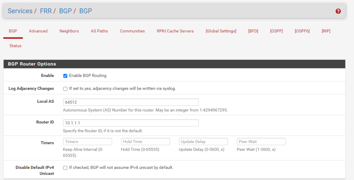Go to the Communities tab
The image size is (354, 180).
tap(132, 31)
